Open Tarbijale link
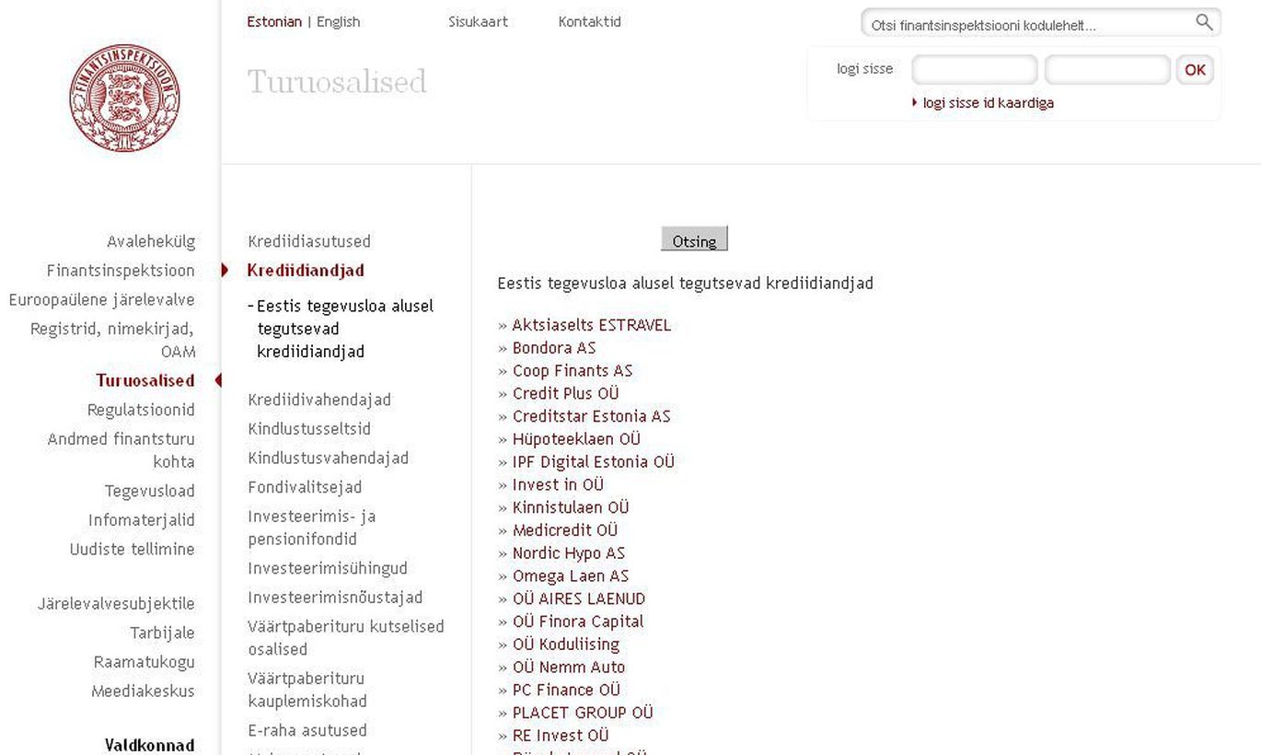The height and width of the screenshot is (755, 1261). tap(162, 633)
